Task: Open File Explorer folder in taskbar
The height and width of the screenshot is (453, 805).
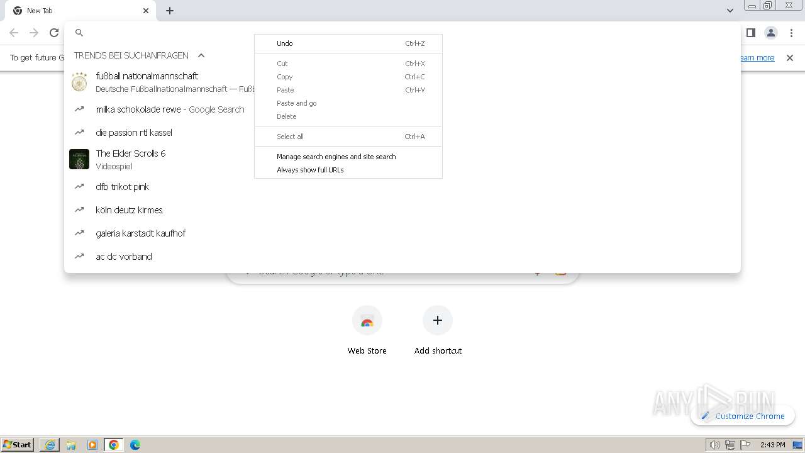Action: coord(71,445)
